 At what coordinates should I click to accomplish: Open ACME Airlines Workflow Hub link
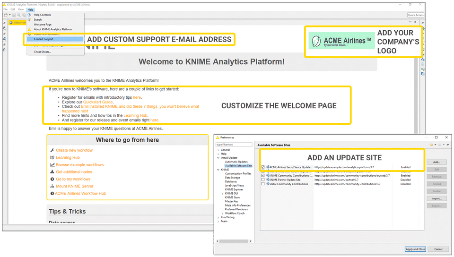pyautogui.click(x=80, y=193)
